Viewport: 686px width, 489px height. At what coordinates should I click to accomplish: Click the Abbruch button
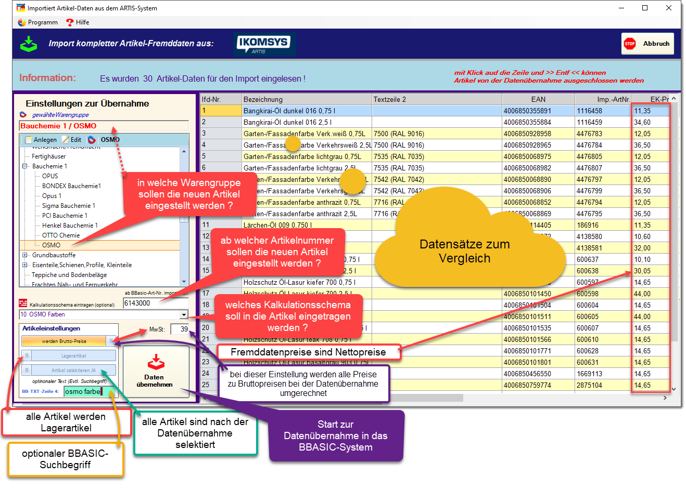coord(647,44)
